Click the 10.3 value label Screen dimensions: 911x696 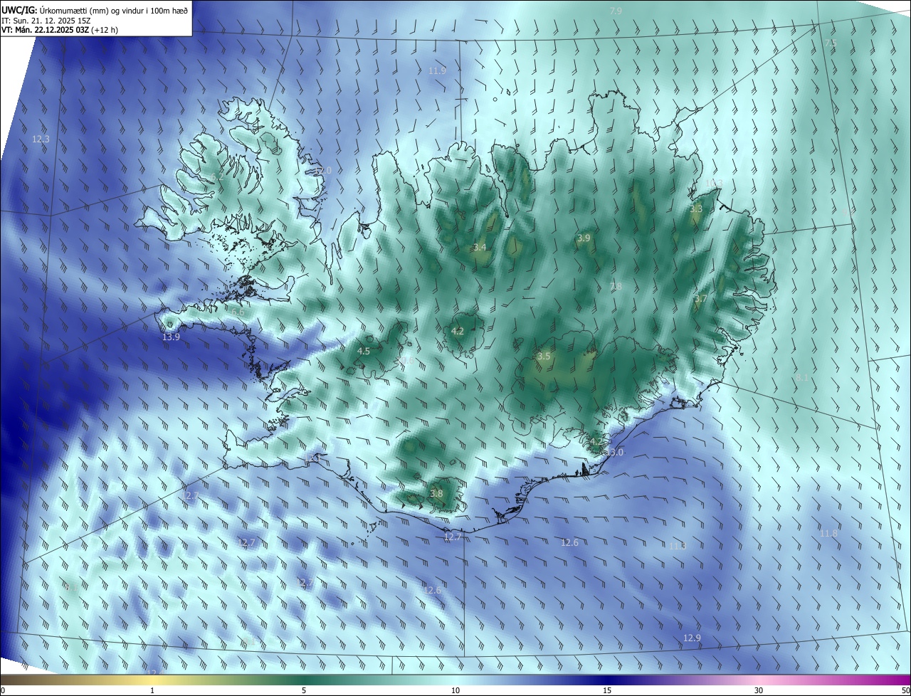tap(714, 183)
